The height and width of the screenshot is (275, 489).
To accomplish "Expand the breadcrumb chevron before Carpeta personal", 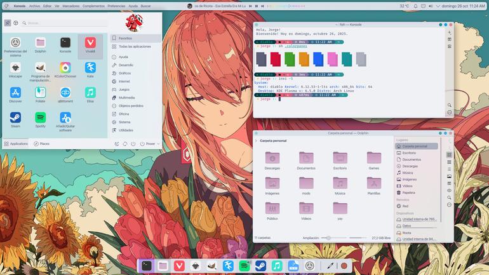I will click(256, 140).
